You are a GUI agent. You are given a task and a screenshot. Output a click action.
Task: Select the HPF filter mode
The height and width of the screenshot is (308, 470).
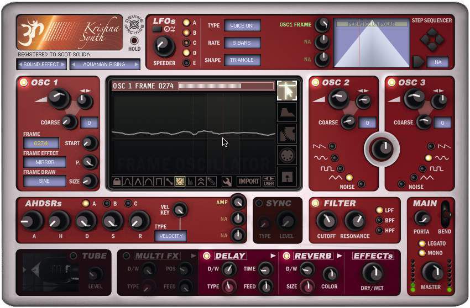[x=379, y=231]
